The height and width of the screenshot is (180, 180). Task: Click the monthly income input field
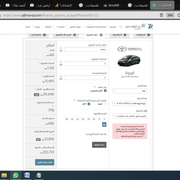(x=85, y=49)
